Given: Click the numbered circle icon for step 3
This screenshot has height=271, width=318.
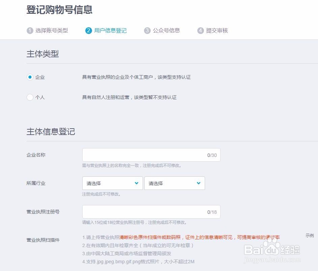Looking at the screenshot, I should [x=147, y=30].
